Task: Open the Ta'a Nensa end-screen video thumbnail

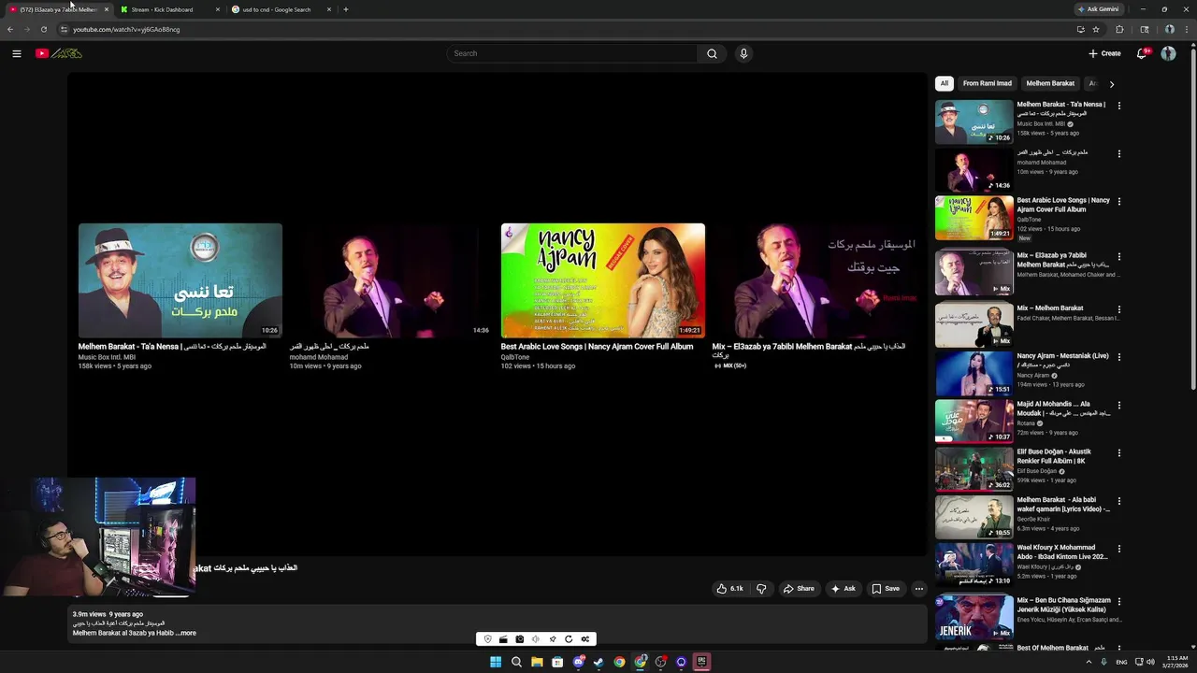Action: [x=180, y=280]
